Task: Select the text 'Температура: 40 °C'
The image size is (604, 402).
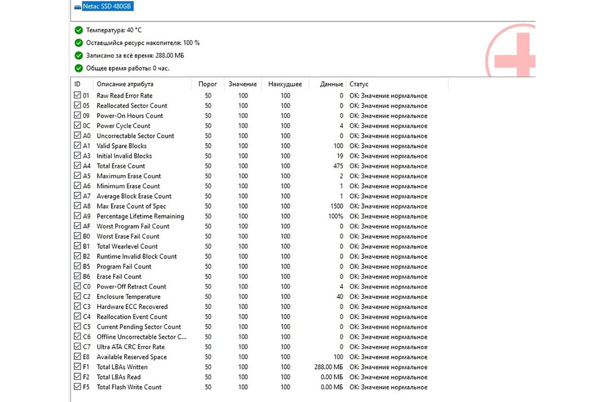Action: pyautogui.click(x=114, y=30)
